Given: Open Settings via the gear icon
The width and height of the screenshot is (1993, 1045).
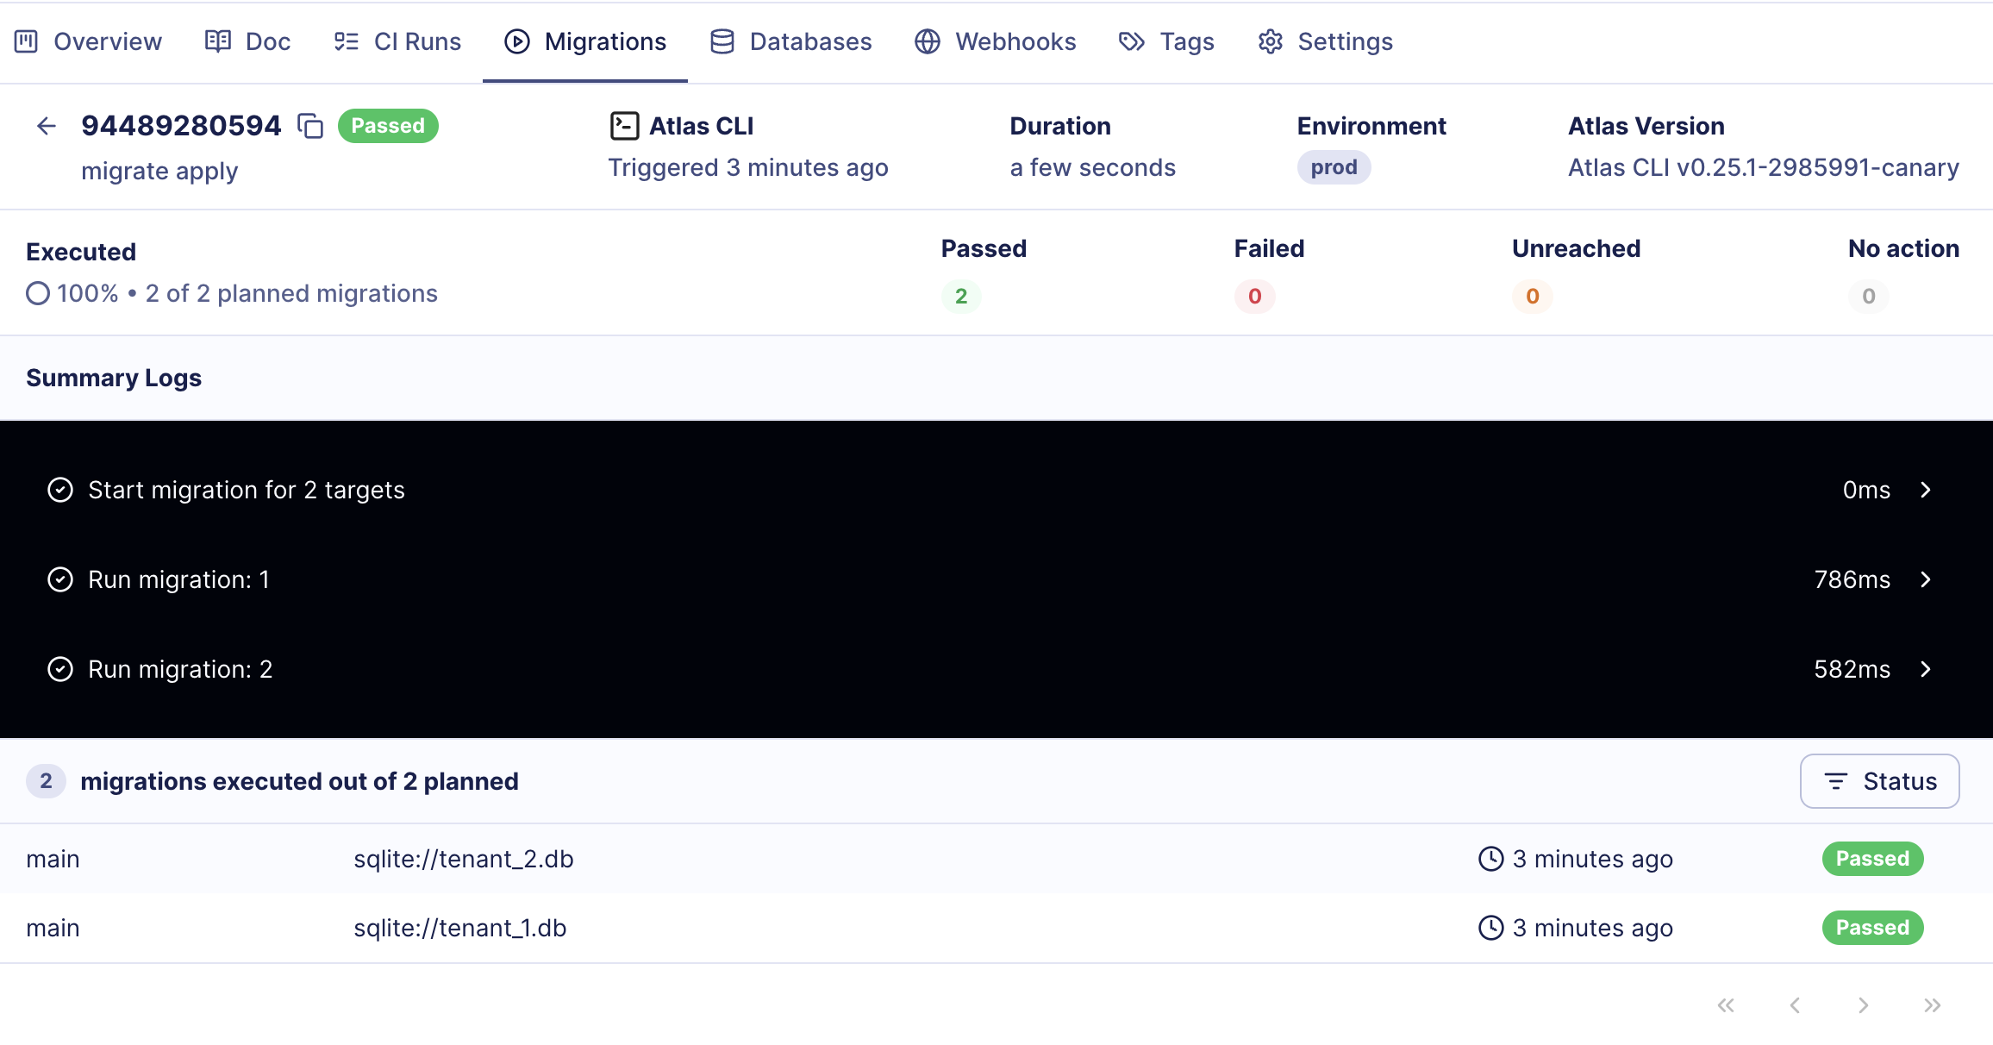Looking at the screenshot, I should (1269, 41).
